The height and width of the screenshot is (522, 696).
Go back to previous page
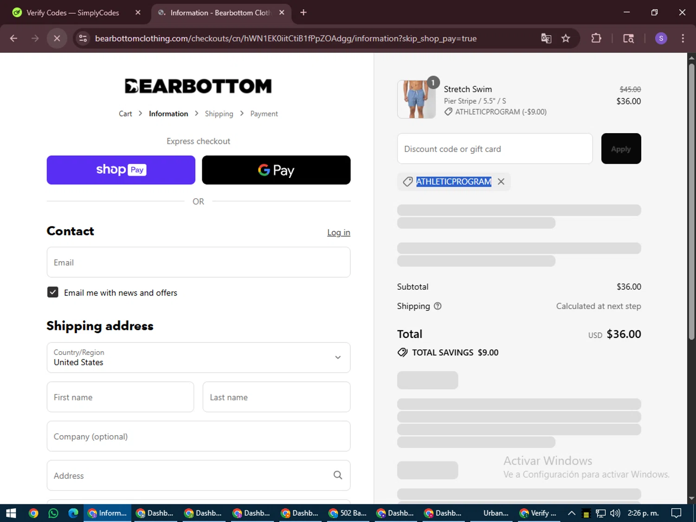[13, 39]
